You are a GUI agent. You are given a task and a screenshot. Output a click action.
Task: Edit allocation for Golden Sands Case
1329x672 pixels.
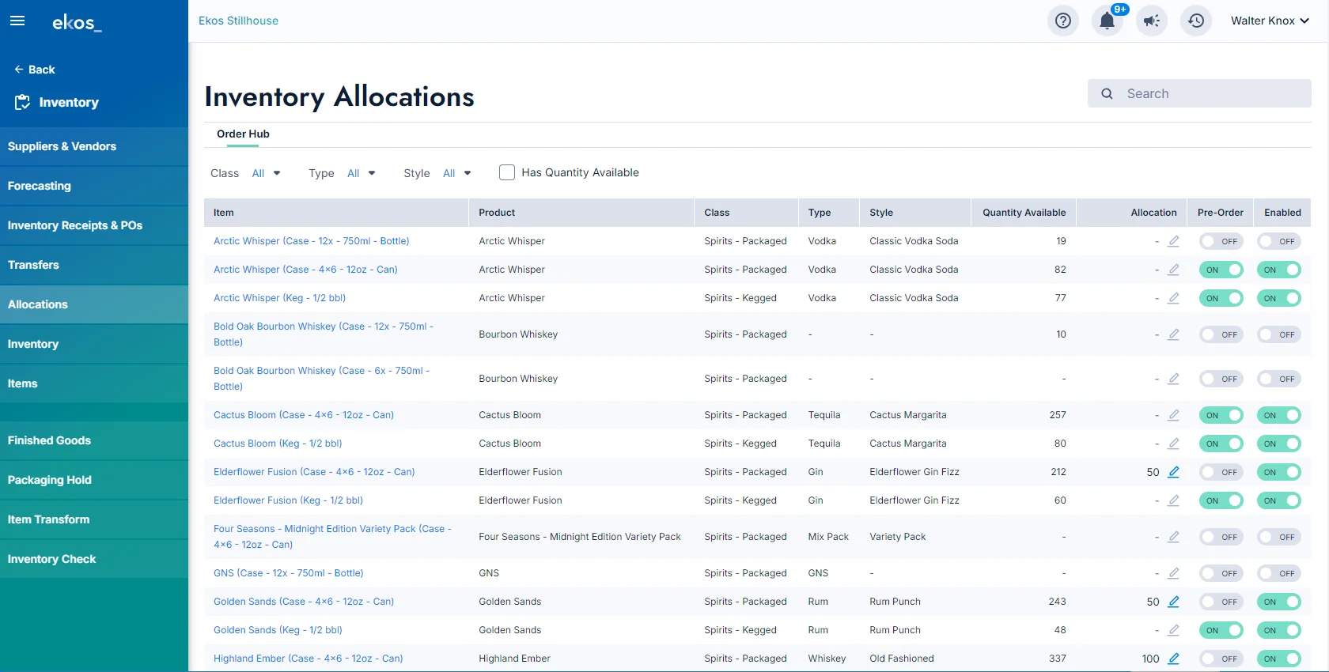1174,602
